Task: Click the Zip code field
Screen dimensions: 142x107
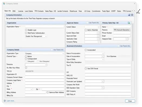Action: click(53, 89)
